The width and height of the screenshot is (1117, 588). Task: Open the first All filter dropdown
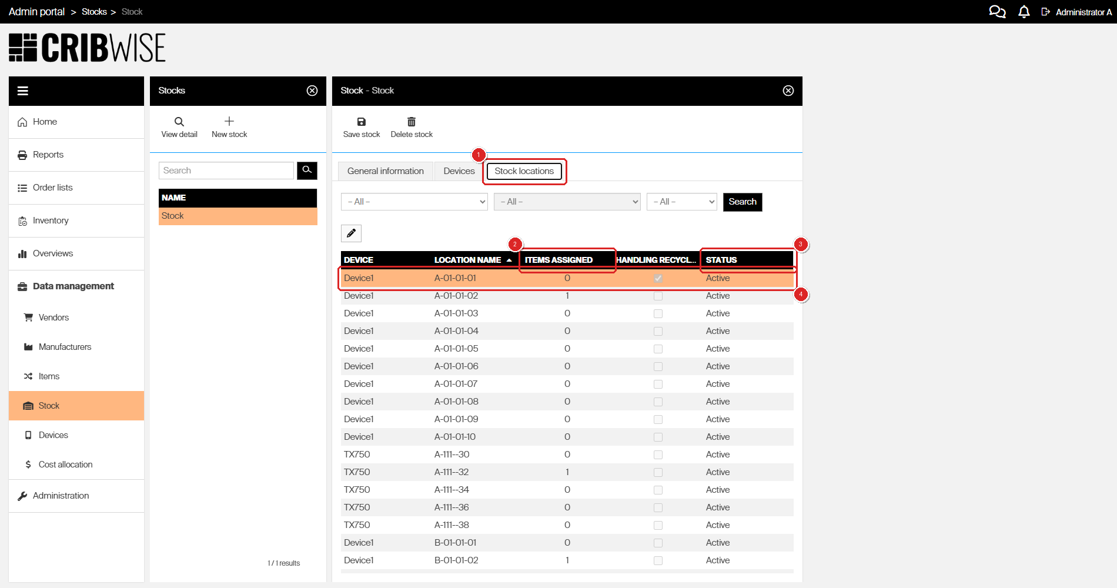coord(414,202)
